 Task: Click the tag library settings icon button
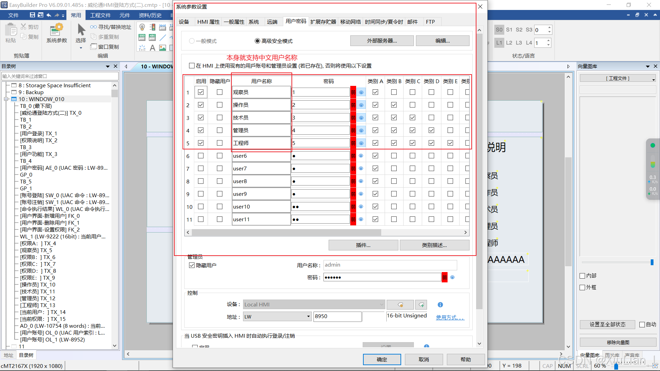(x=400, y=305)
